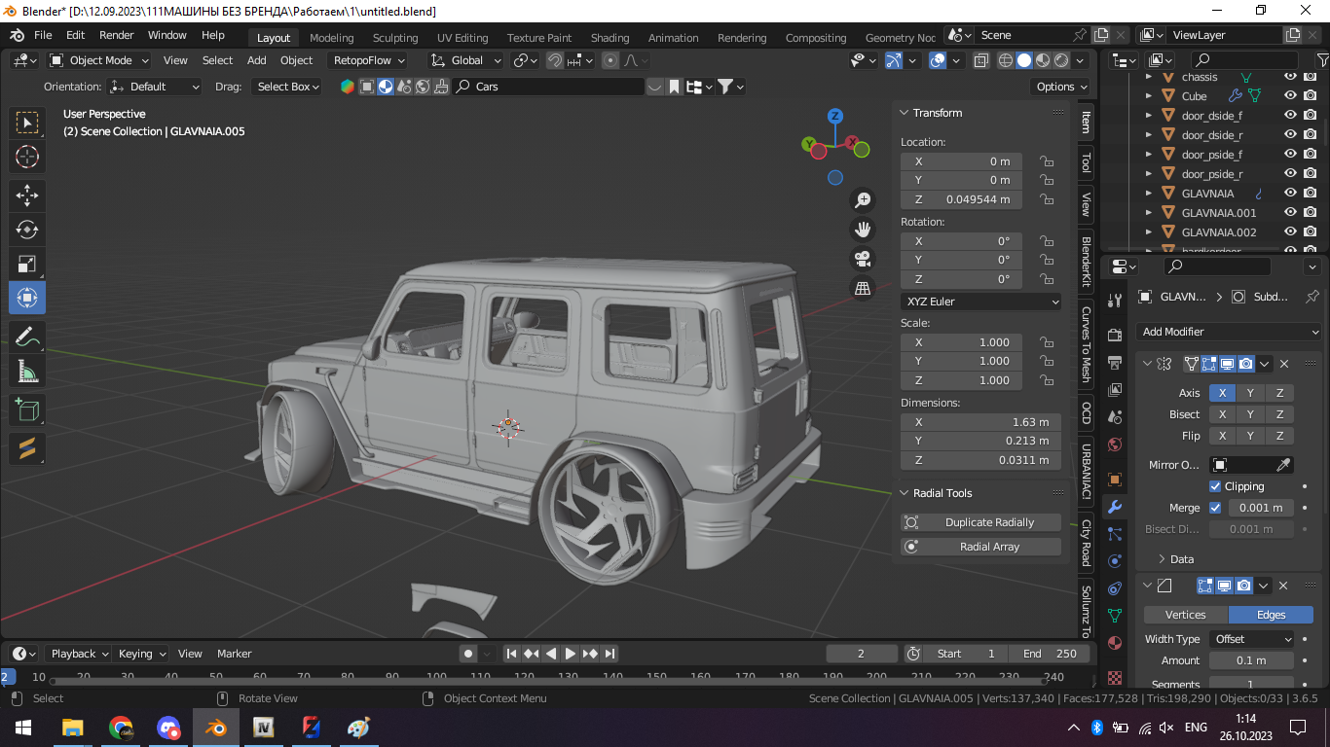Open the XYZ Euler rotation mode dropdown
This screenshot has height=747, width=1330.
pyautogui.click(x=980, y=302)
